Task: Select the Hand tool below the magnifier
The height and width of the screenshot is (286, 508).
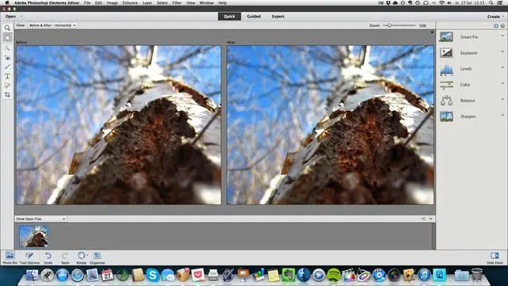Action: tap(7, 37)
